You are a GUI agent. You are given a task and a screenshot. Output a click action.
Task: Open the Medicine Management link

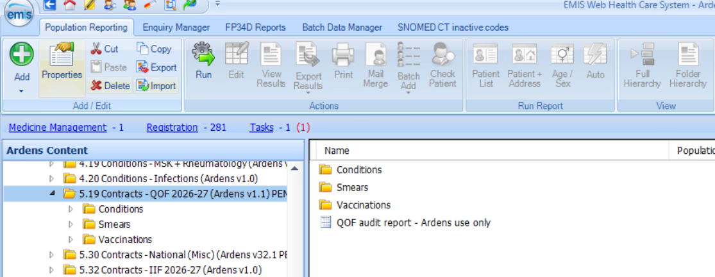[58, 128]
